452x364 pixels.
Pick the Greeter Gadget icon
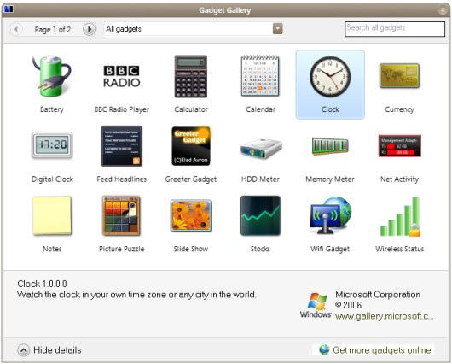point(191,146)
